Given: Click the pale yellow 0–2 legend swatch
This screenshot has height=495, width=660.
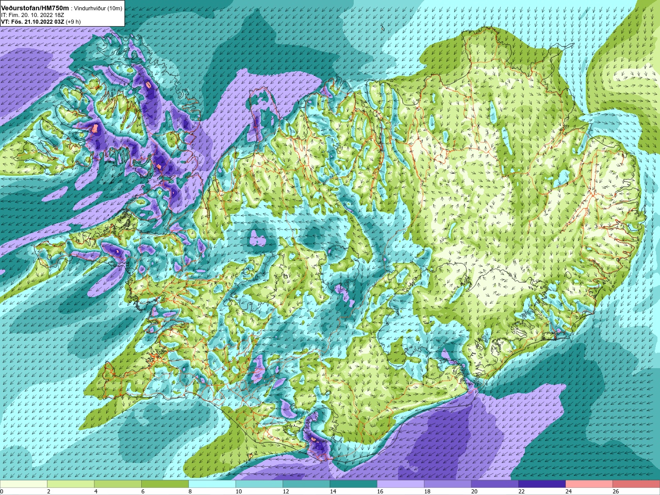Looking at the screenshot, I should tap(24, 484).
